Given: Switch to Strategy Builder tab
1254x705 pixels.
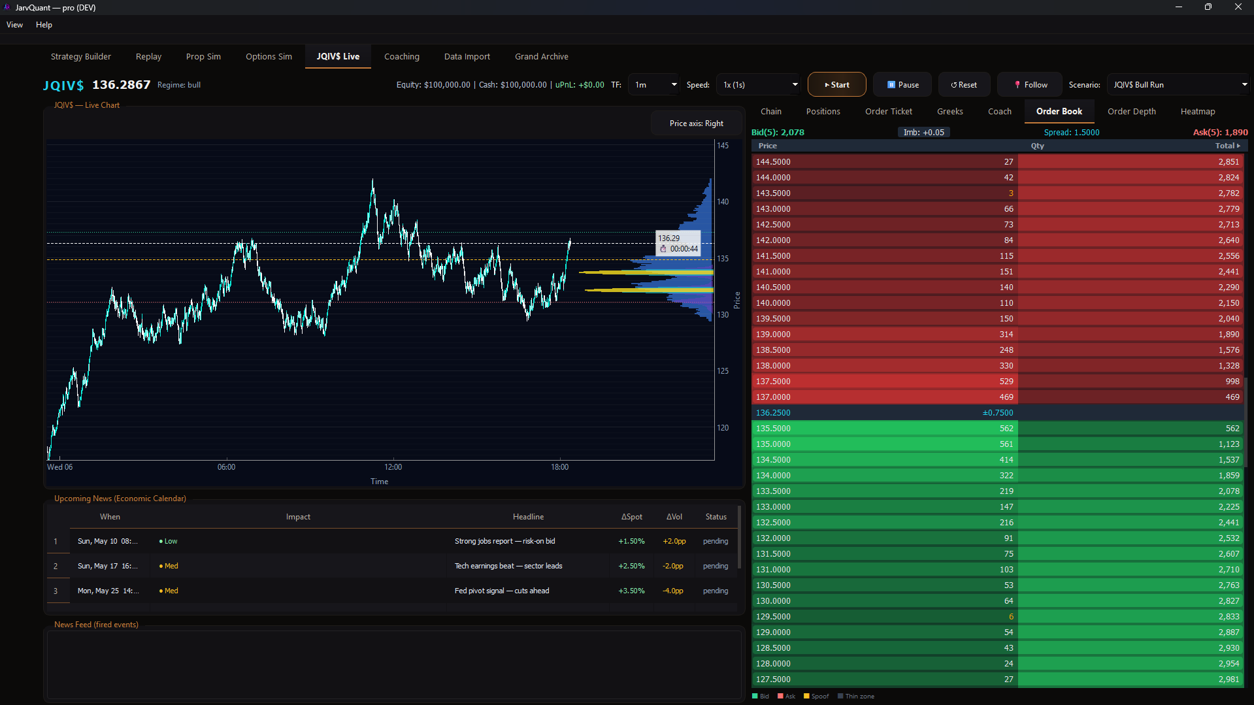Looking at the screenshot, I should pyautogui.click(x=81, y=57).
